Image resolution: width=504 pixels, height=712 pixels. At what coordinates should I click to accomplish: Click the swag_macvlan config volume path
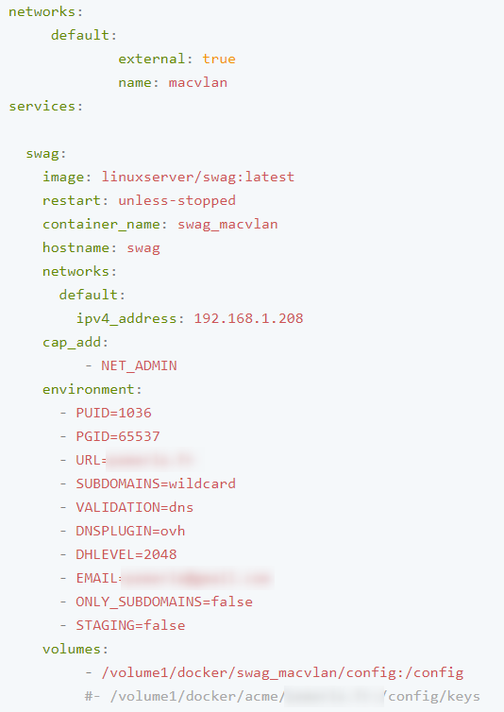coord(282,673)
